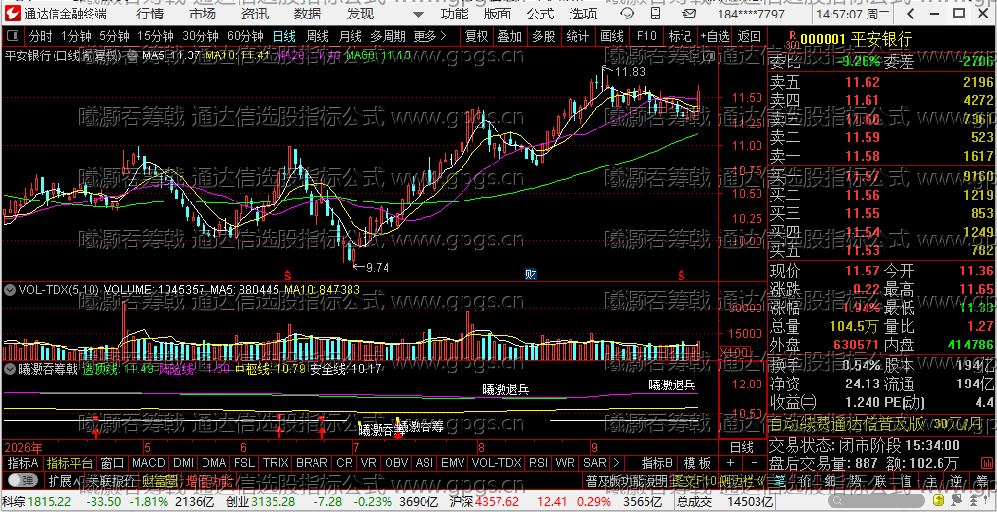This screenshot has height=512, width=997.
Task: Switch to the RSI indicator tab
Action: pyautogui.click(x=537, y=462)
